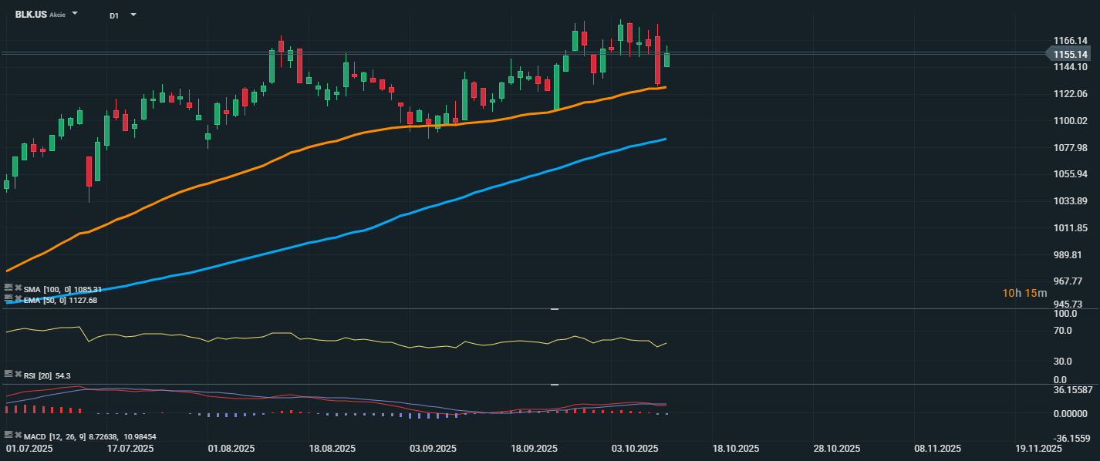
Task: Open the D1 timeframe dropdown arrow
Action: coord(133,15)
